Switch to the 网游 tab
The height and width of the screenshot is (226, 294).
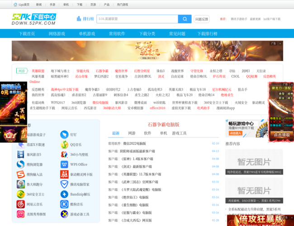click(x=132, y=133)
